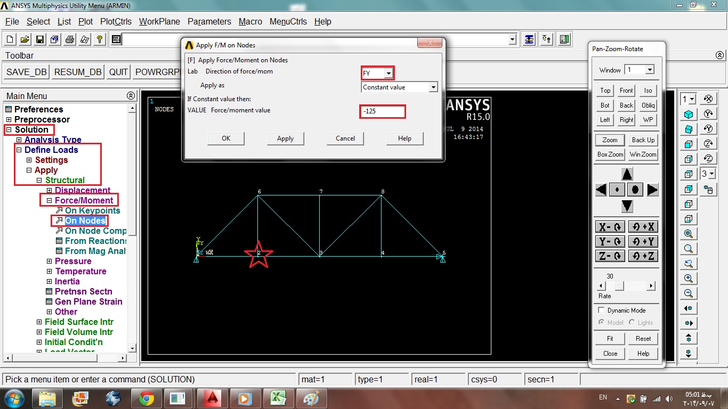The height and width of the screenshot is (409, 728).
Task: Click the Open file folder icon
Action: (x=25, y=39)
